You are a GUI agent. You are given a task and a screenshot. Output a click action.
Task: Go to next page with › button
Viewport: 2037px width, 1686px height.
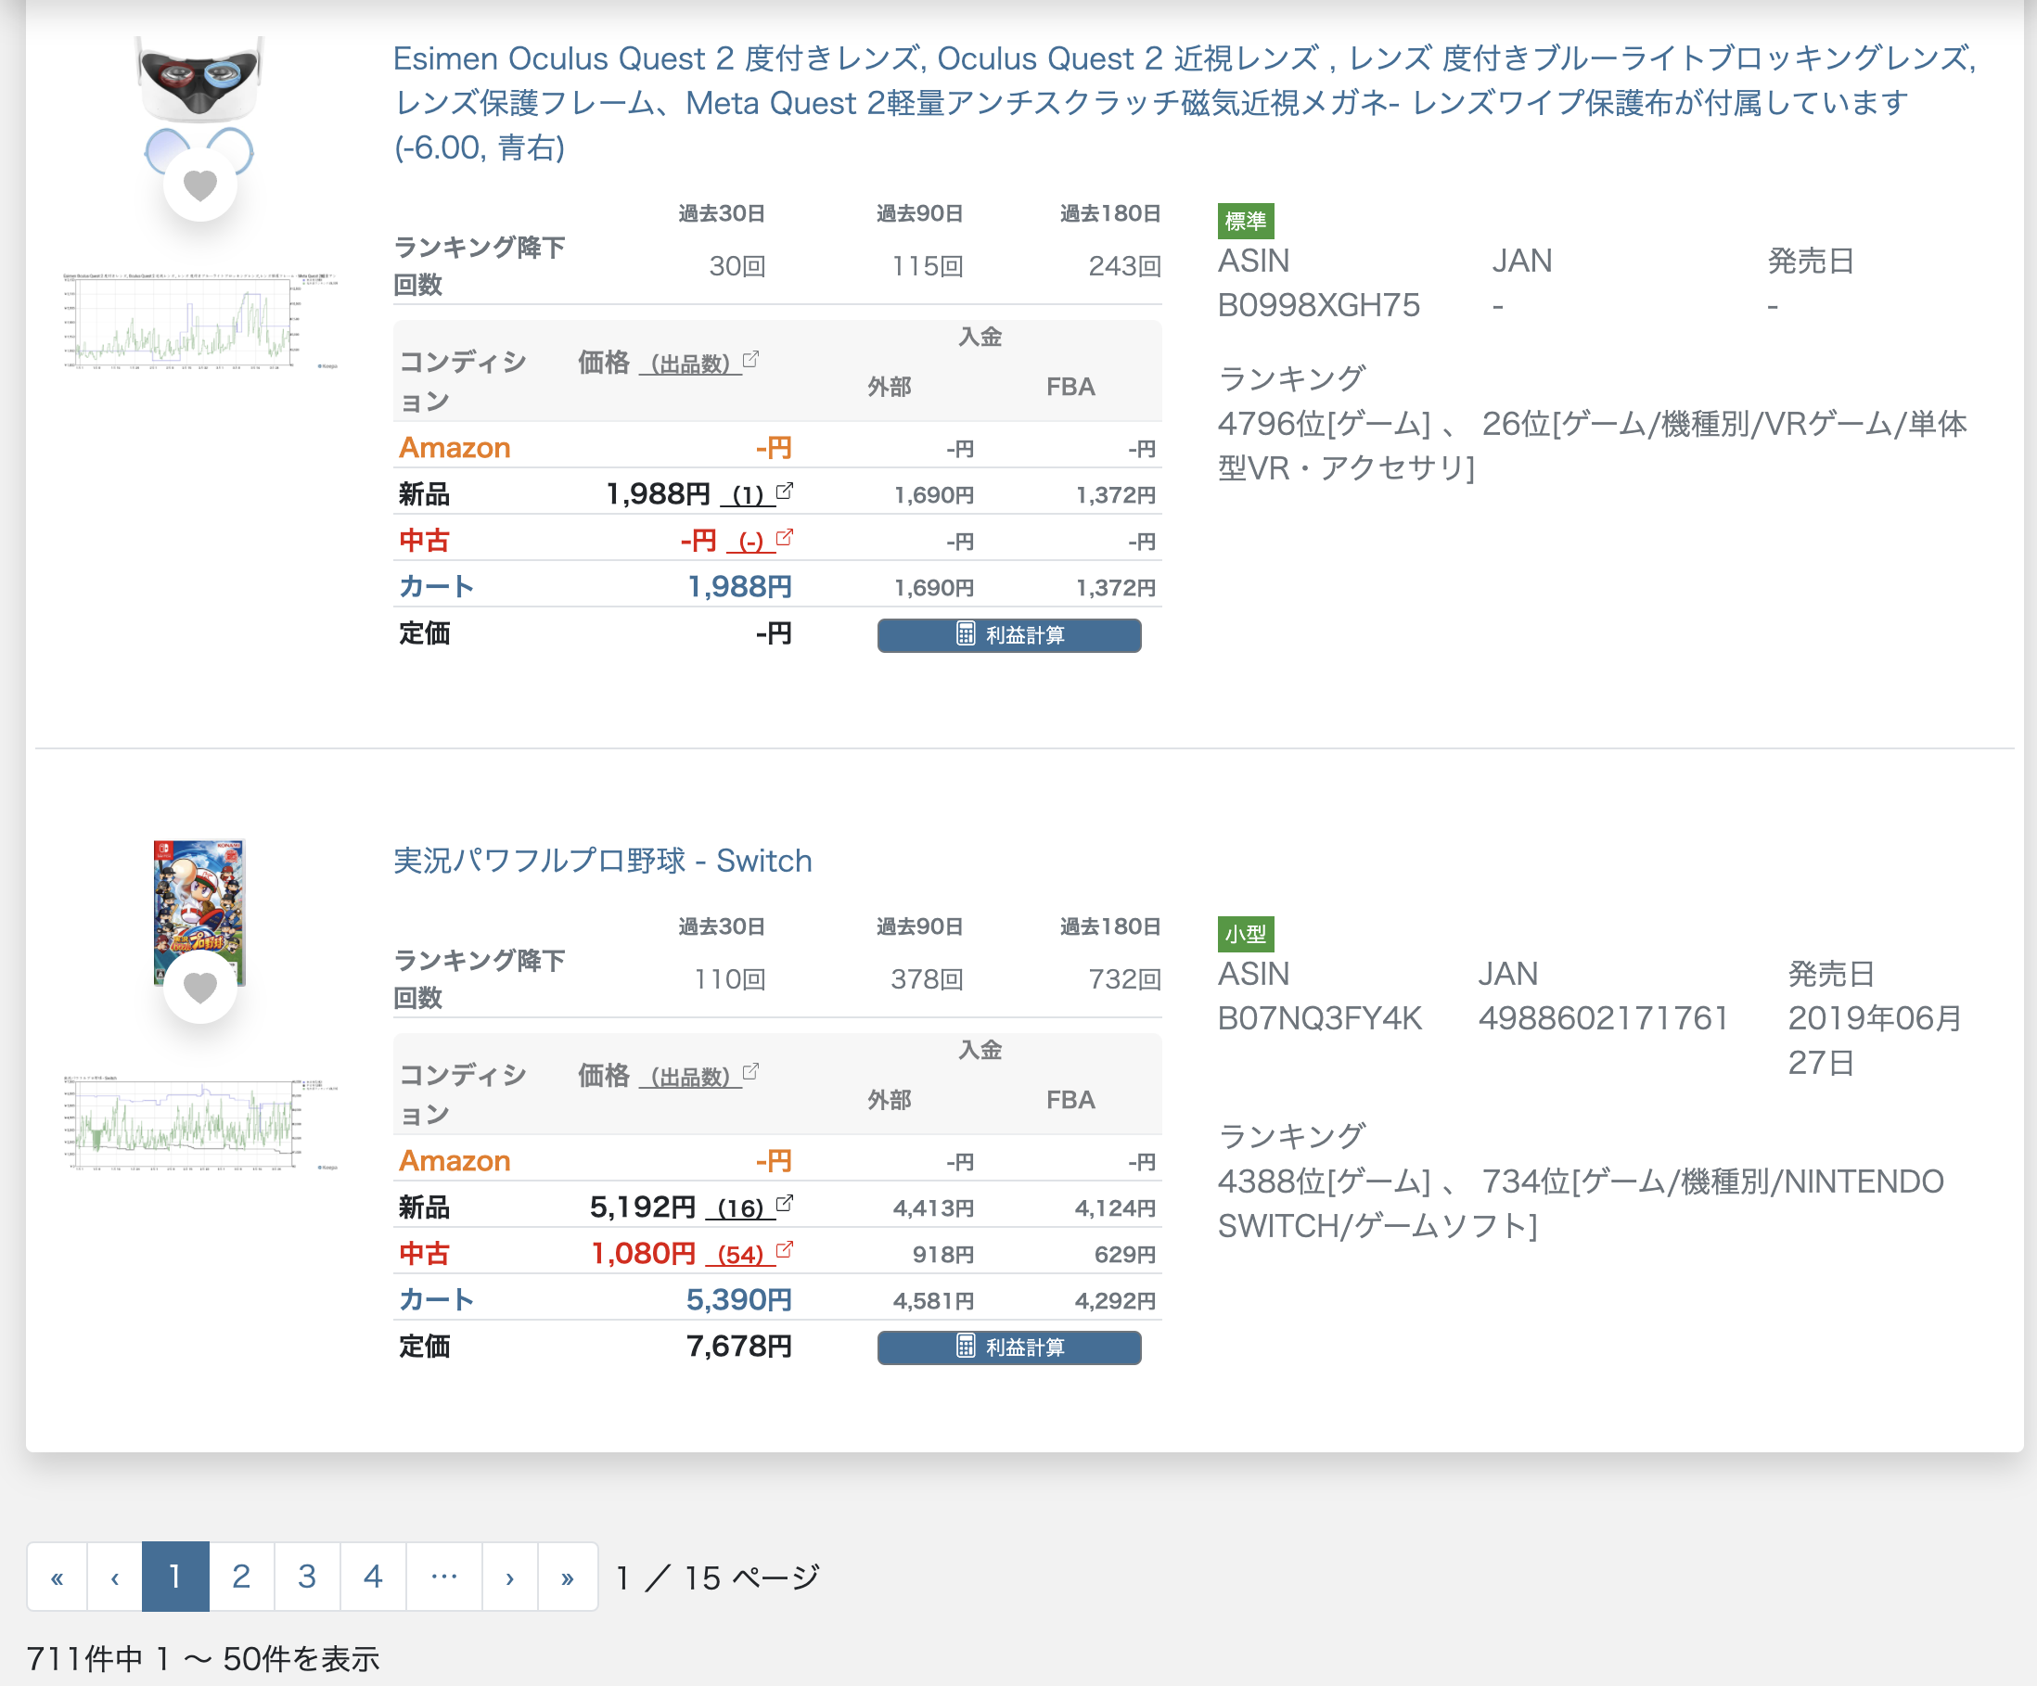[x=509, y=1577]
